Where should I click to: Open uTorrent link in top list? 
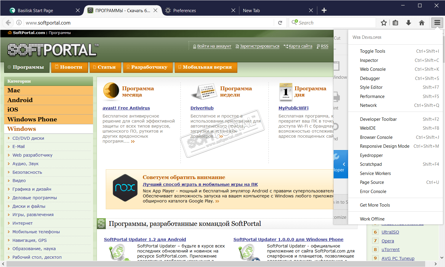(x=390, y=250)
